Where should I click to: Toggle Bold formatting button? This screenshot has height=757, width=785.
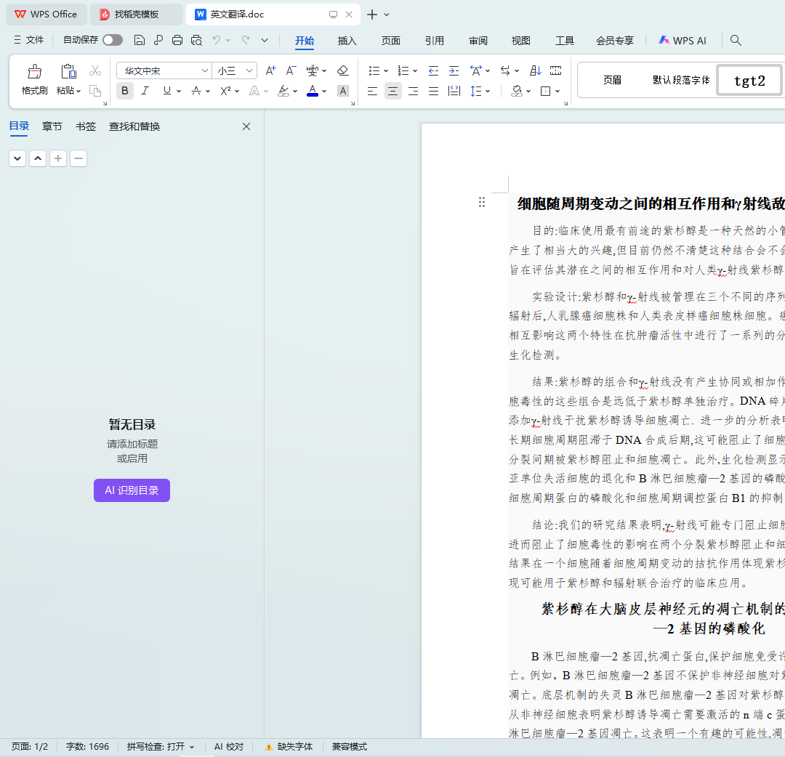(x=125, y=91)
